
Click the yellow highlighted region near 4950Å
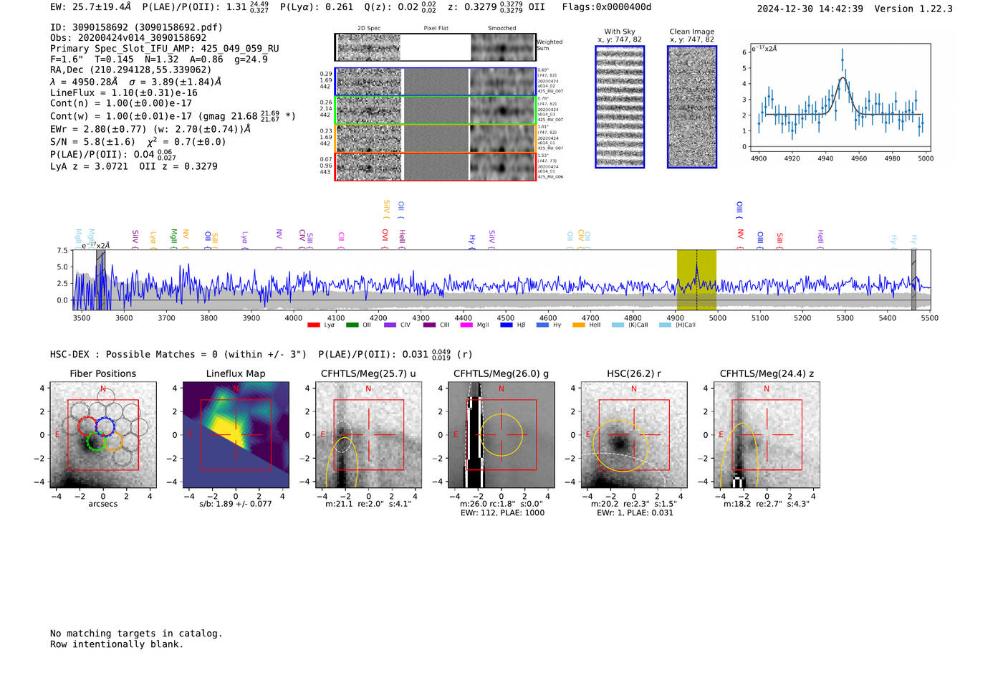point(696,280)
